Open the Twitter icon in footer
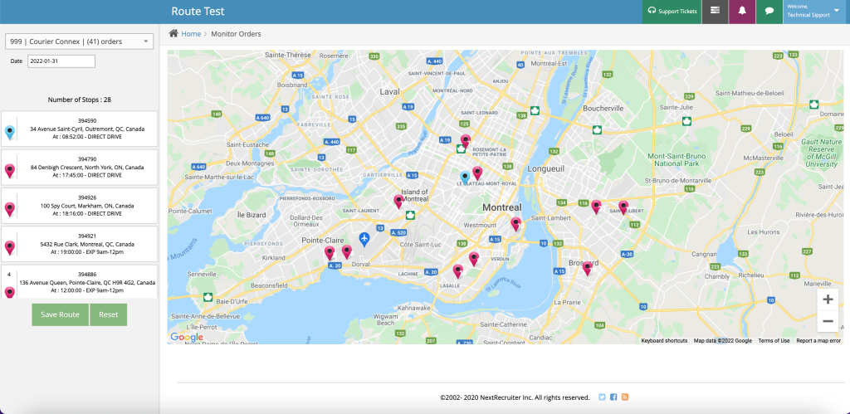Image resolution: width=850 pixels, height=414 pixels. tap(602, 397)
